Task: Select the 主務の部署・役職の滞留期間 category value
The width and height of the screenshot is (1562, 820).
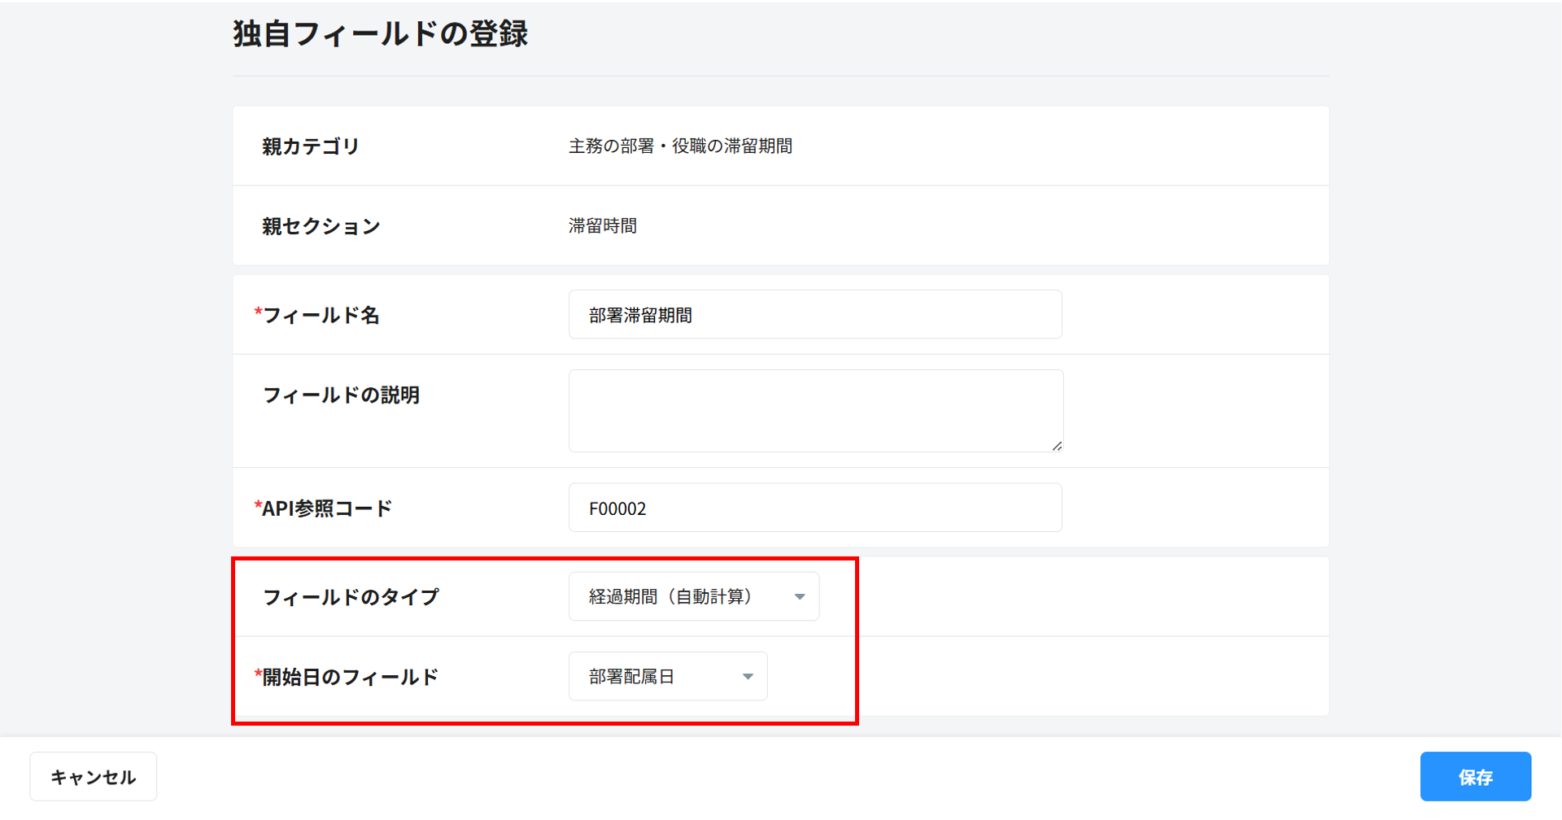Action: point(680,146)
